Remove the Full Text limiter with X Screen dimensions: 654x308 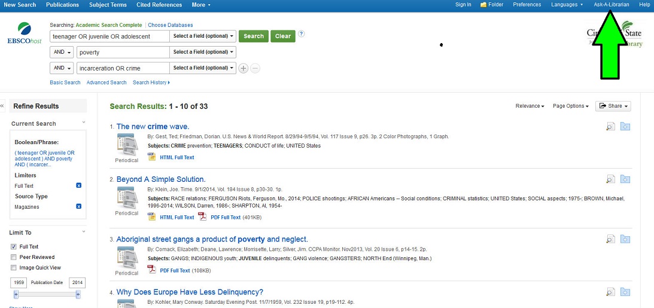tap(79, 185)
